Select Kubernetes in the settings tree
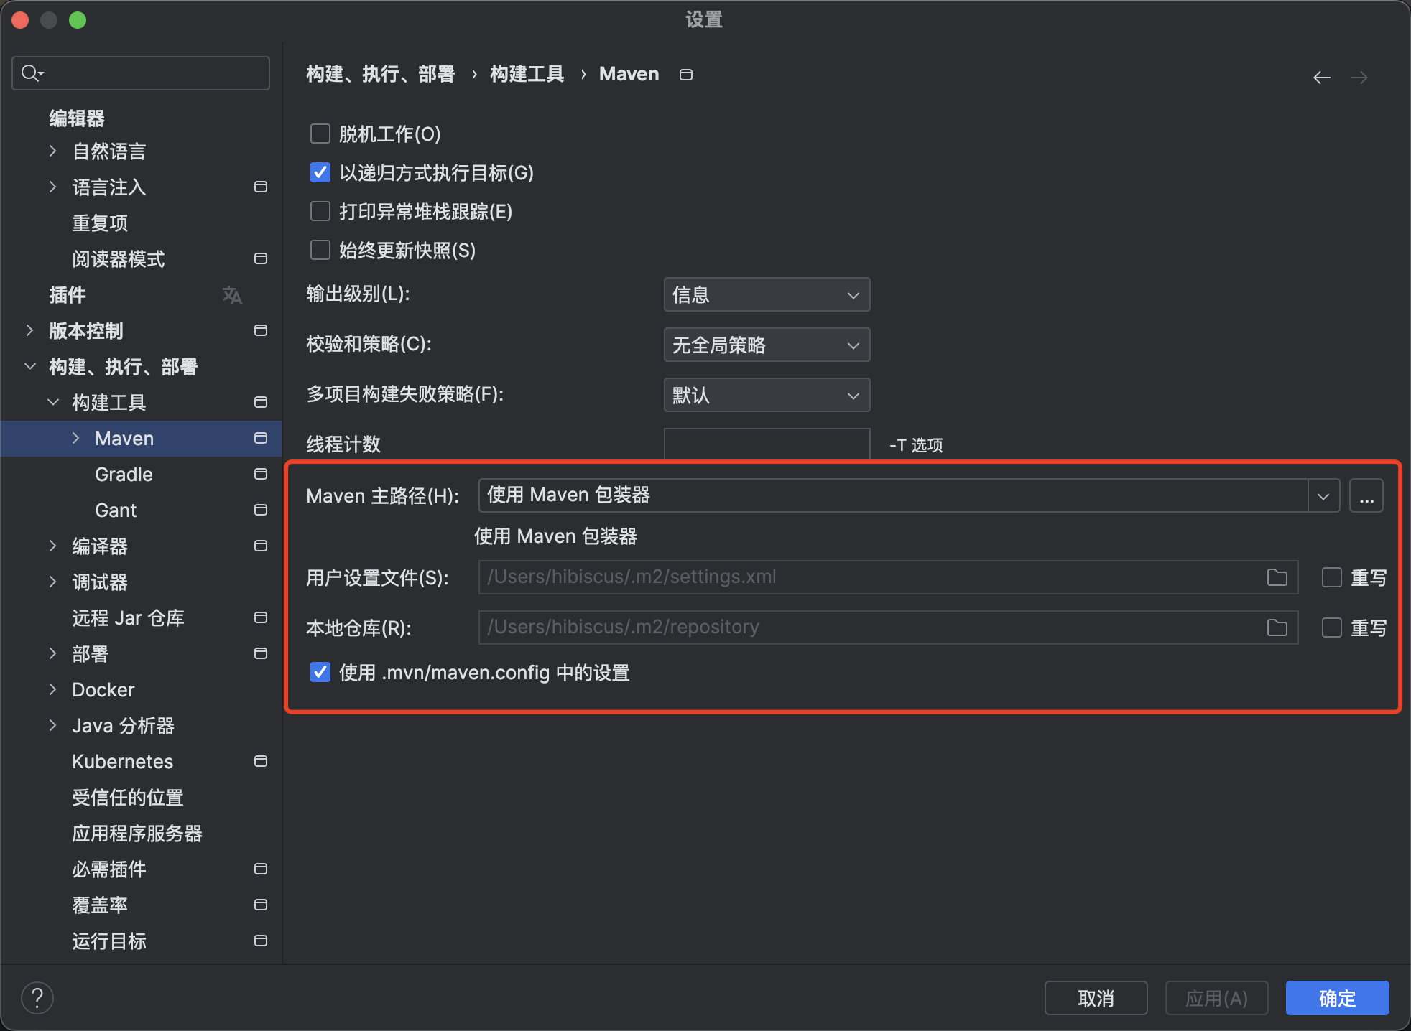This screenshot has width=1411, height=1031. coord(122,762)
